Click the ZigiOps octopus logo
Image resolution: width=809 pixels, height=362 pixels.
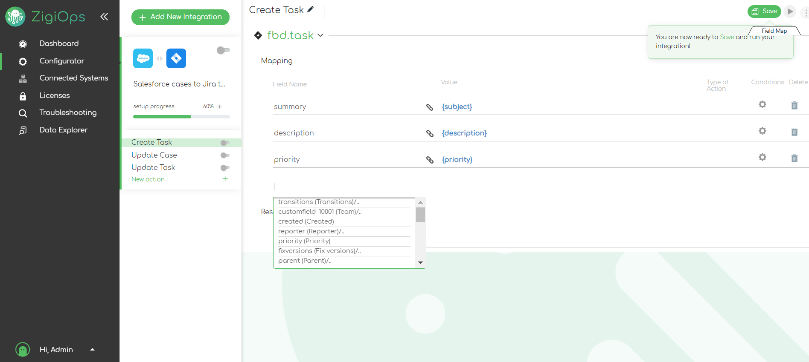15,17
